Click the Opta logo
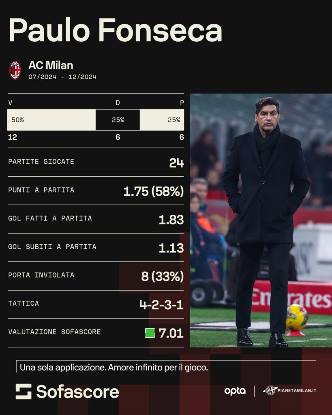332x415 pixels. pyautogui.click(x=235, y=391)
